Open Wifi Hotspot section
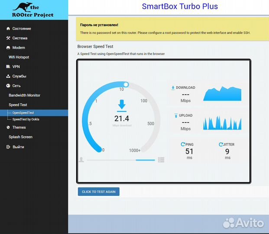This screenshot has height=234, width=269. click(19, 57)
